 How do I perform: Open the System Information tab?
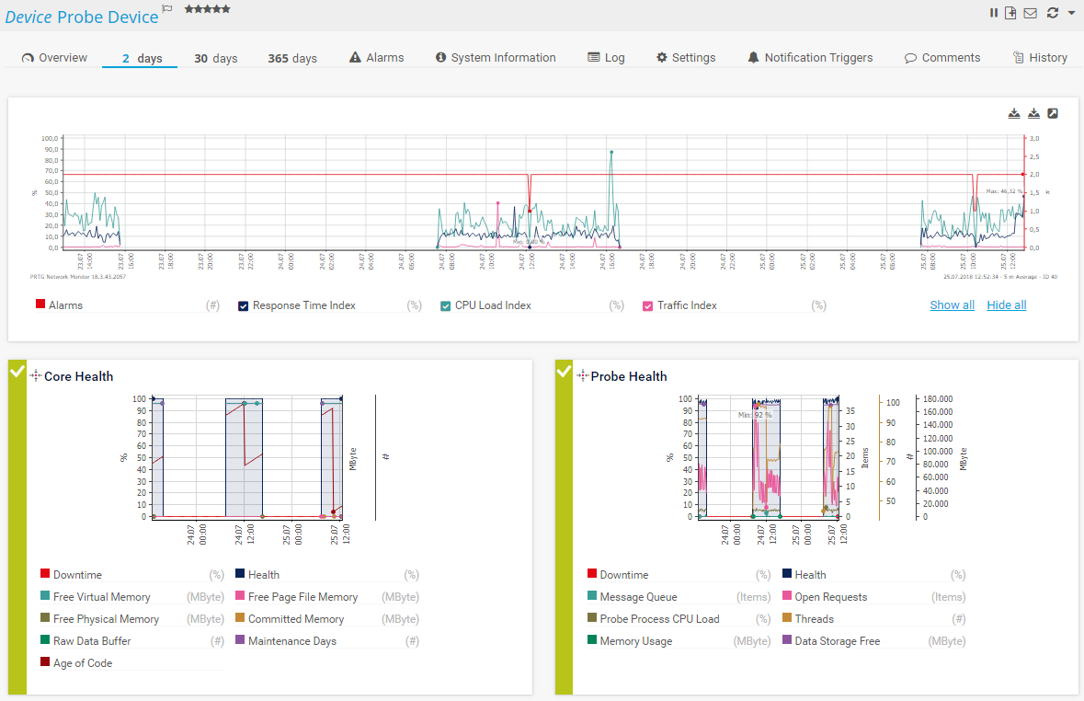click(495, 57)
